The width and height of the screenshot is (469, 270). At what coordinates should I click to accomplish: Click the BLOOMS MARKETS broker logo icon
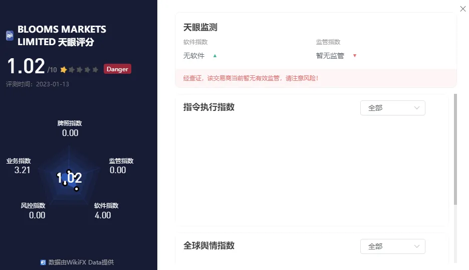(10, 36)
